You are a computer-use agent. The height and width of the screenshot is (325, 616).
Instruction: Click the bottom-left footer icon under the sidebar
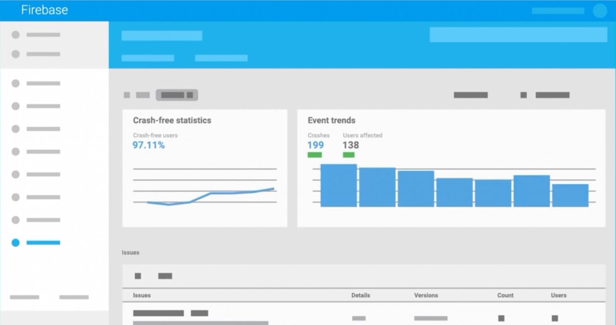pos(23,297)
